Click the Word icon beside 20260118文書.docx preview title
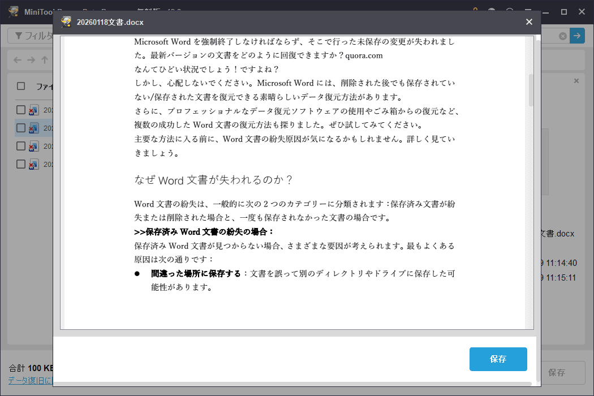The image size is (594, 396). coord(65,22)
